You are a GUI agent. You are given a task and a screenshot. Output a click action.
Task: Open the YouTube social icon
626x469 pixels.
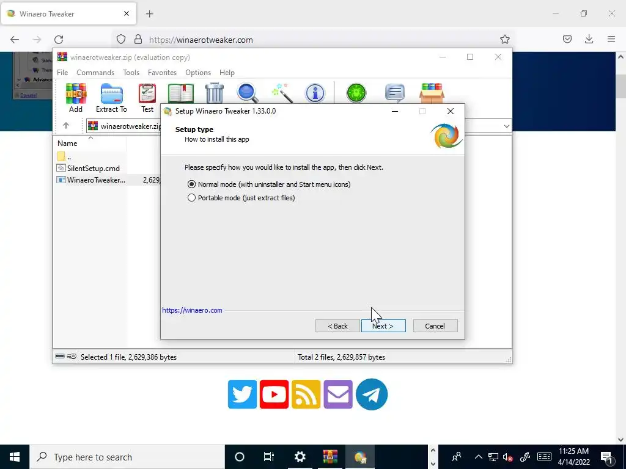tap(274, 394)
